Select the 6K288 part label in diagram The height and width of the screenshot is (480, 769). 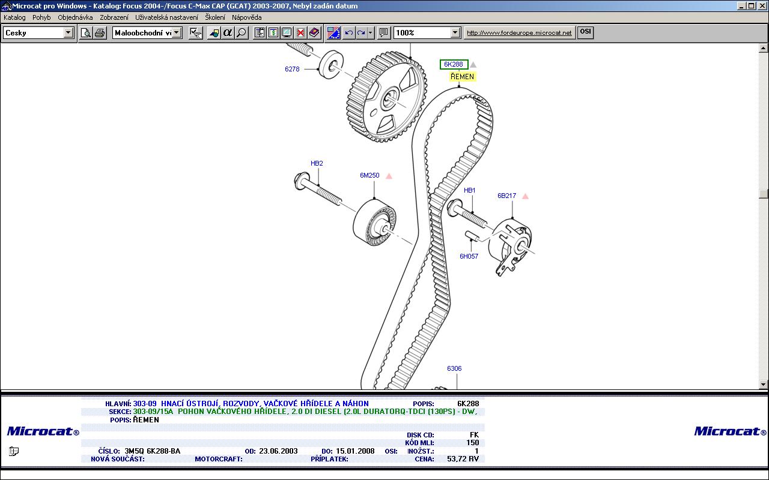454,65
